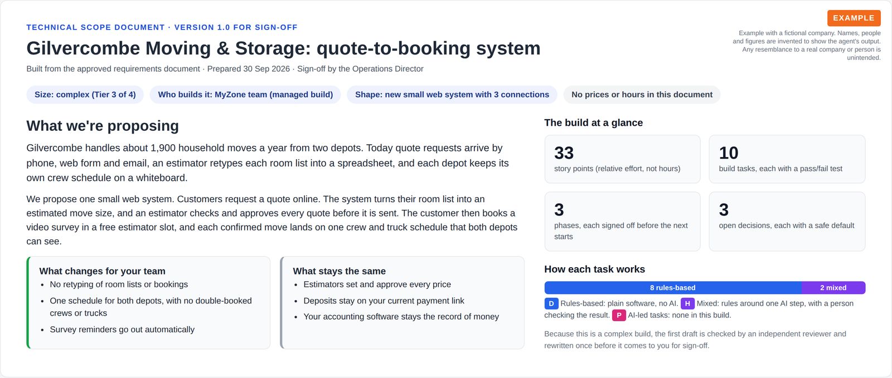Click the paragraph starting 'Gilvercombe handles about 1,900'
This screenshot has width=892, height=378.
(x=268, y=163)
